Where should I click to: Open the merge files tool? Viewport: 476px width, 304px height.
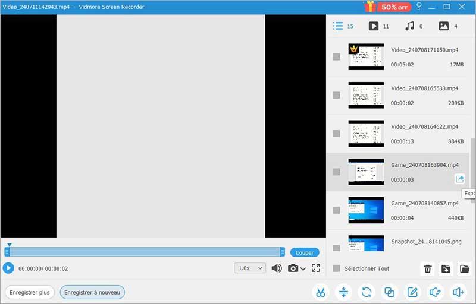tap(390, 292)
